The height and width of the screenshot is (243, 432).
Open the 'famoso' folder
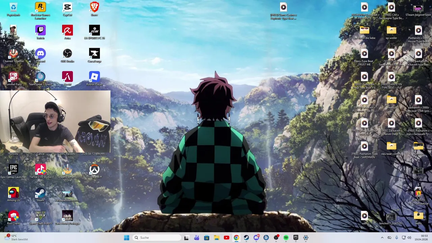click(418, 148)
